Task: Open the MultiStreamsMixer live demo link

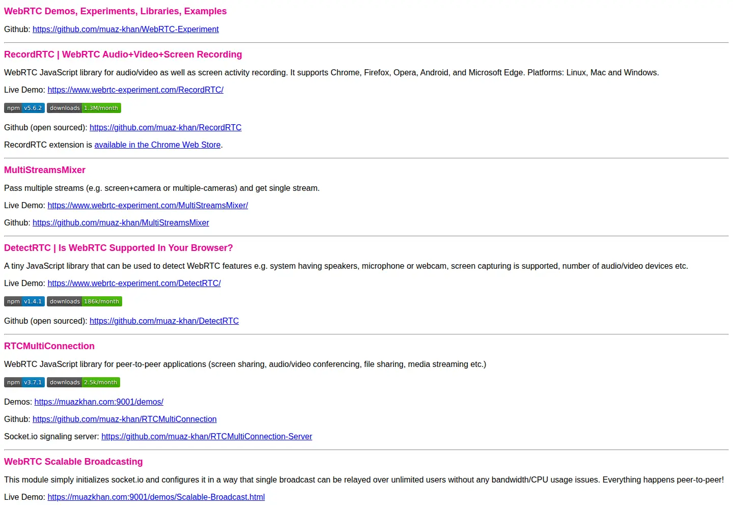Action: point(148,206)
